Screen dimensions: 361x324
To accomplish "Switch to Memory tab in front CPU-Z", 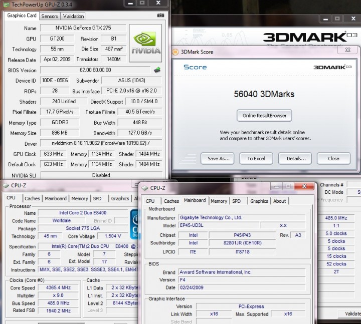I will pyautogui.click(x=219, y=201).
